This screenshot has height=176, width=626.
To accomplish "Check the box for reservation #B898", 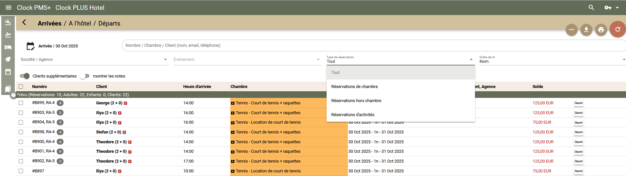I will pyautogui.click(x=21, y=132).
